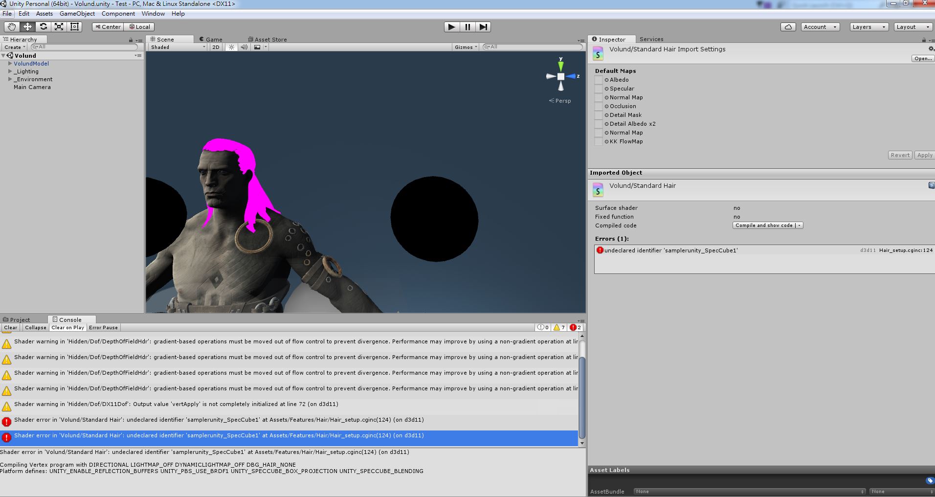Click the Revert button
This screenshot has height=497, width=935.
(900, 155)
